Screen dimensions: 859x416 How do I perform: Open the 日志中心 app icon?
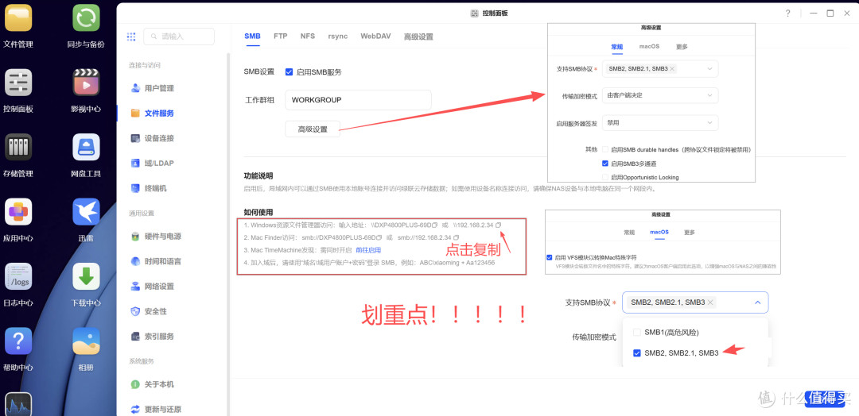[x=18, y=276]
